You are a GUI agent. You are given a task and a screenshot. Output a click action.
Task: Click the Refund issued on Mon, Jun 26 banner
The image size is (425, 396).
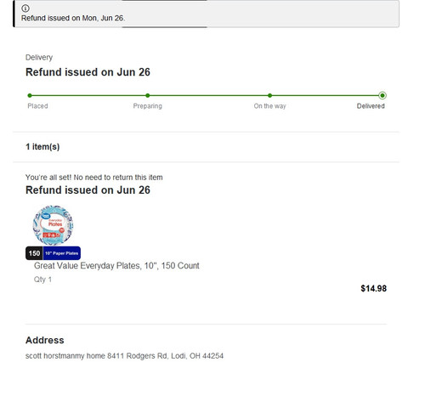(207, 14)
